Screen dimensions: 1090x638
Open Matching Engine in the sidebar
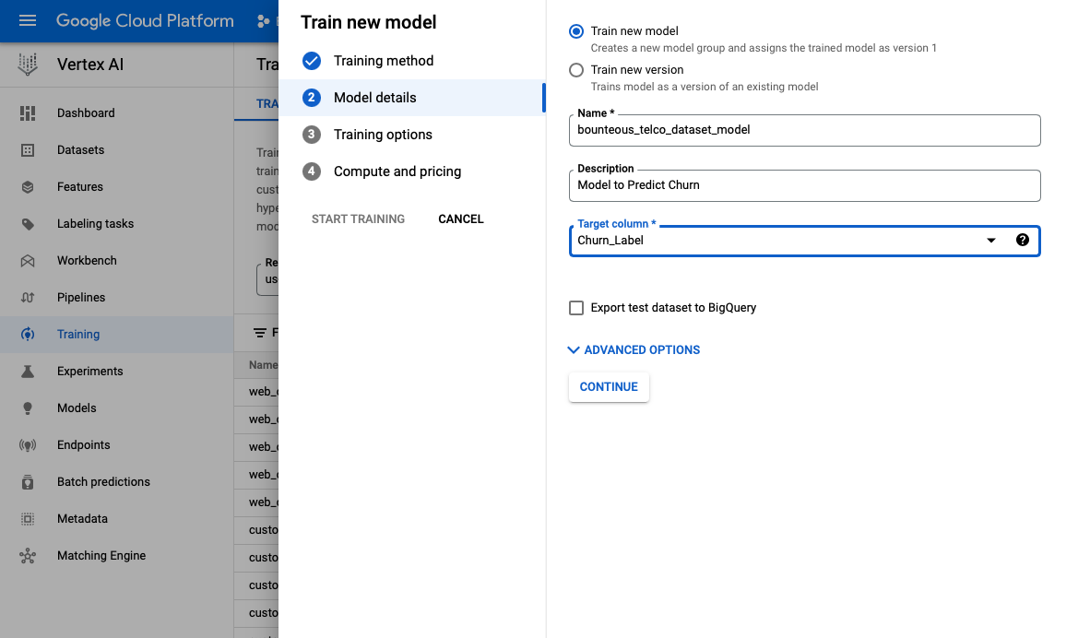tap(117, 555)
